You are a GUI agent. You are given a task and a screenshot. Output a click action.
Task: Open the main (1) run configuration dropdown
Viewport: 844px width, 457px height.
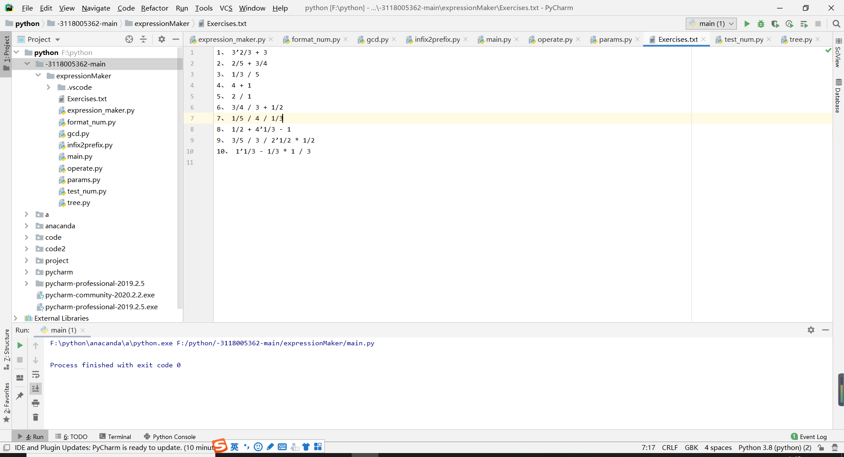coord(711,24)
